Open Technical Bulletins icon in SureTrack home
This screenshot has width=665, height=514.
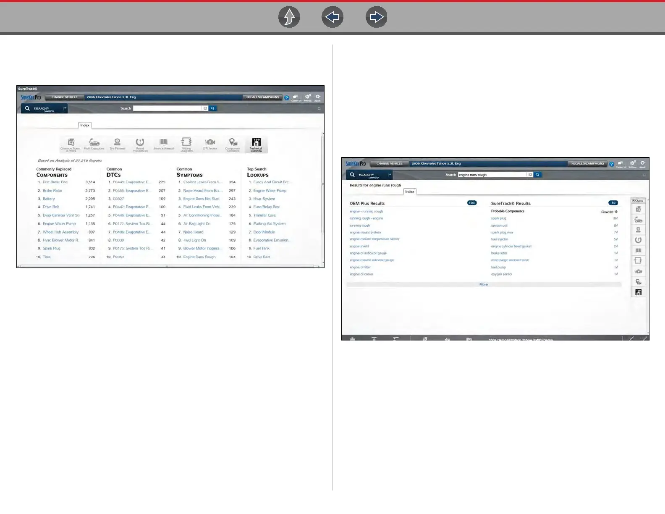[x=256, y=144]
